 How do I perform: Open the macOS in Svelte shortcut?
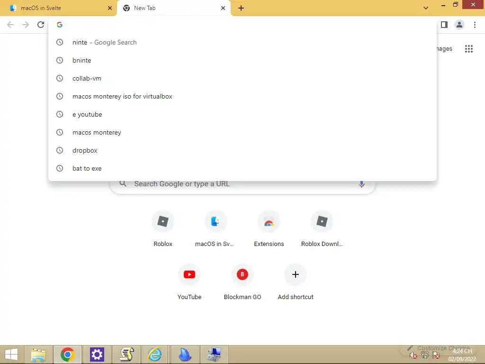coord(216,229)
